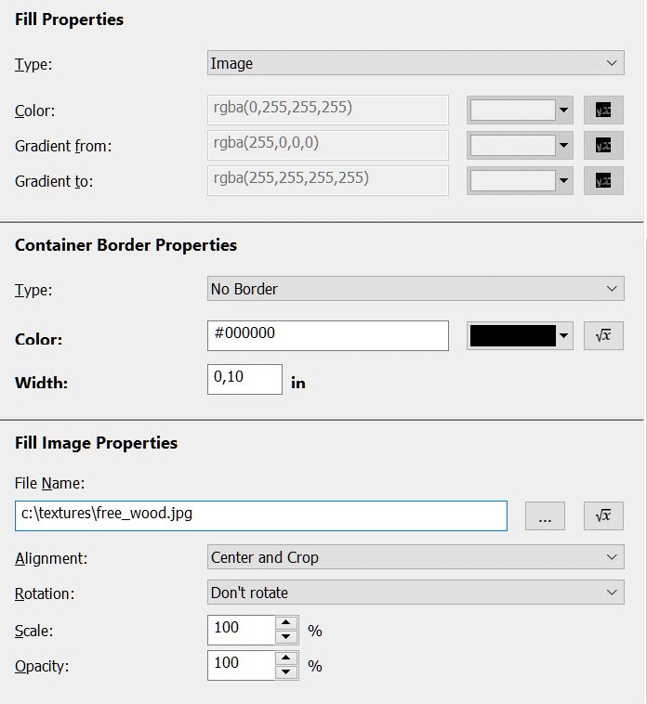This screenshot has width=647, height=704.
Task: Decrease Scale with the down arrow
Action: click(286, 637)
